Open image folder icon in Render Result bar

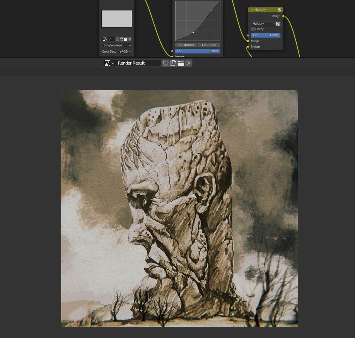pyautogui.click(x=181, y=63)
